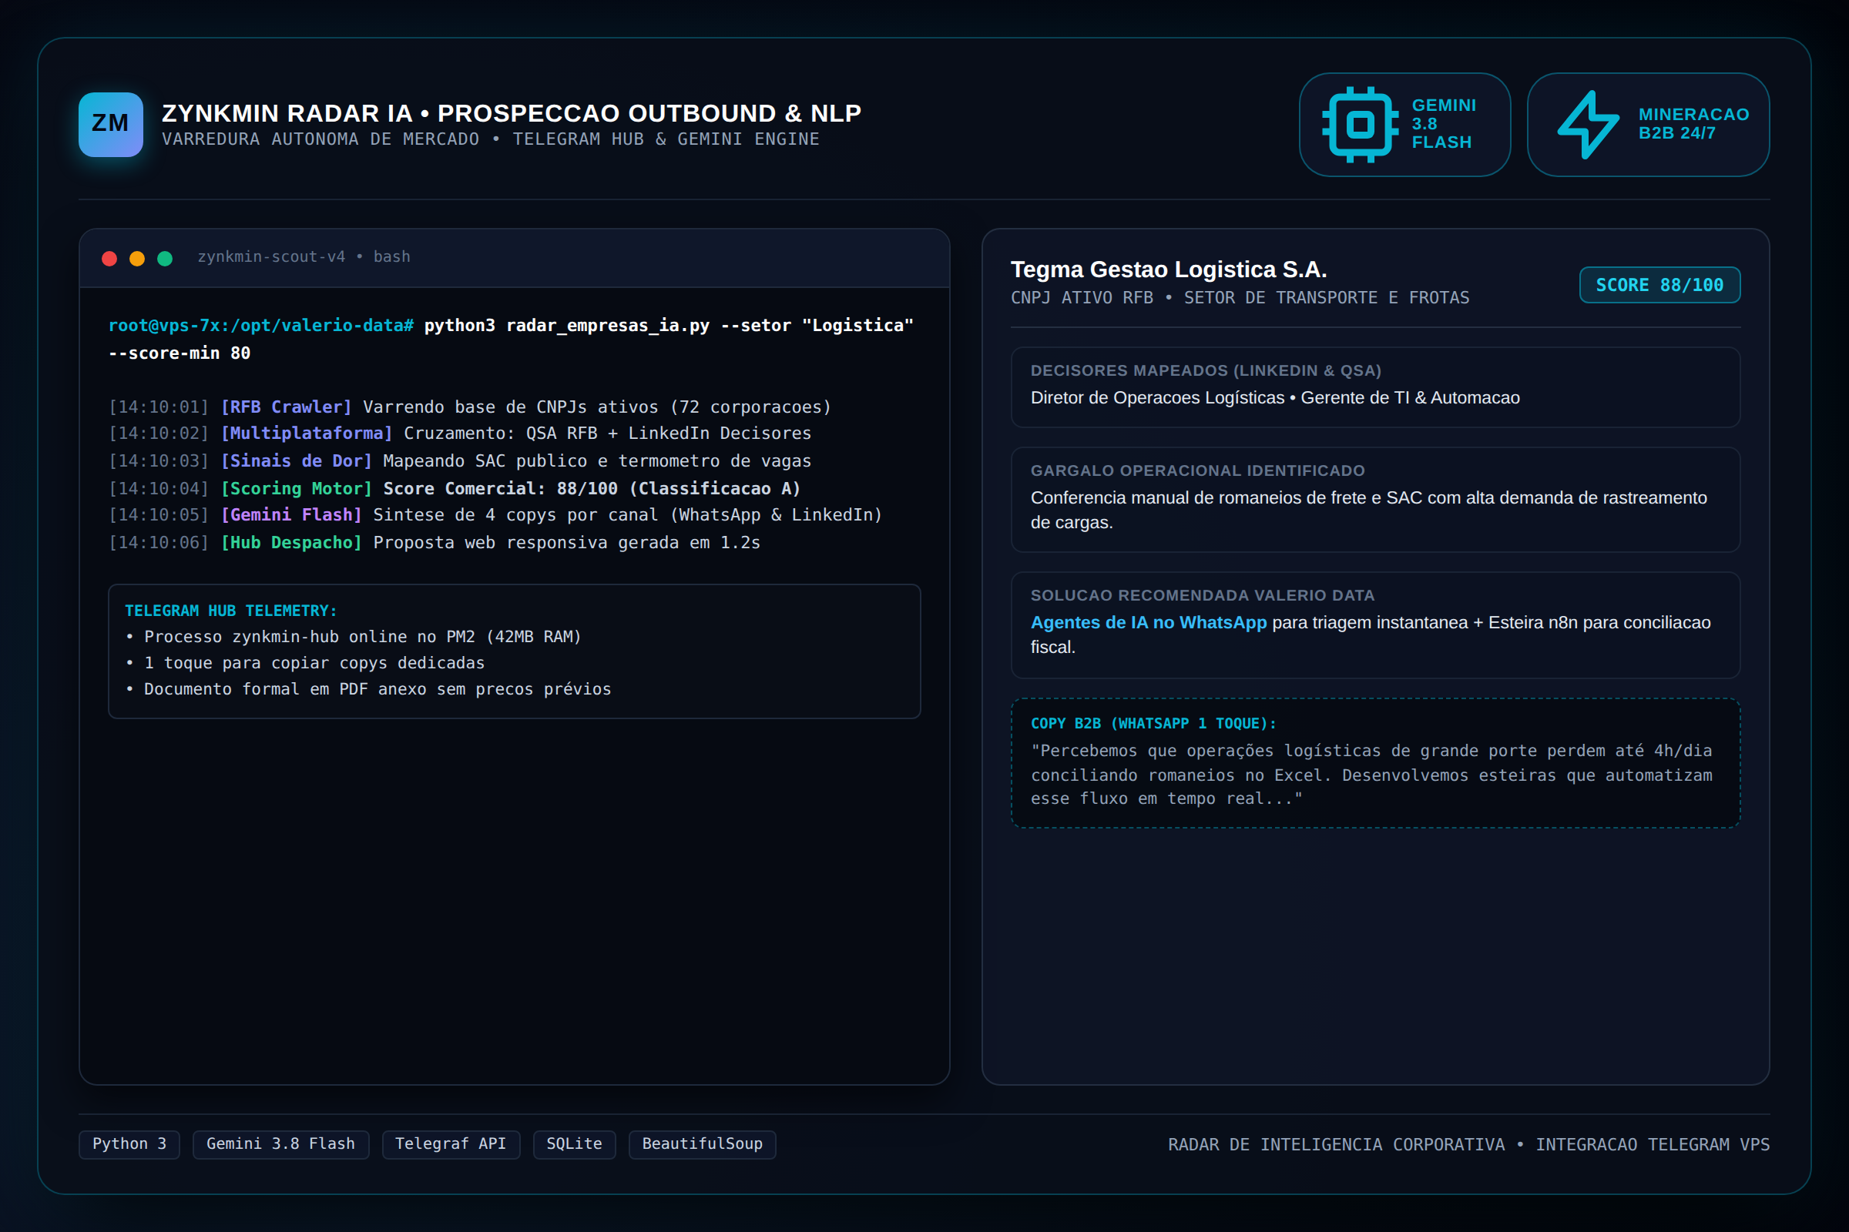Click the Processo zynkmin-hub online bullet
This screenshot has height=1232, width=1849.
pos(353,638)
